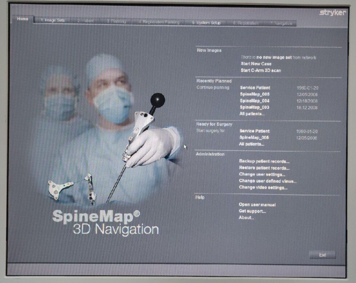356x283 pixels.
Task: Click the date 12/18/2008 beside SpineMap_004
Action: [x=307, y=101]
